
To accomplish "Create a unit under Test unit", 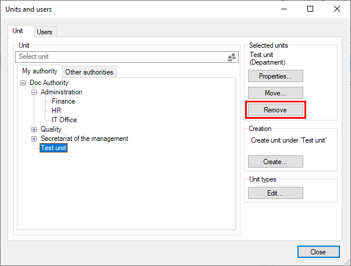I will (x=275, y=162).
